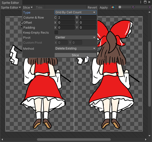Image resolution: width=152 pixels, height=142 pixels.
Task: Click the Apply button
Action: [104, 8]
